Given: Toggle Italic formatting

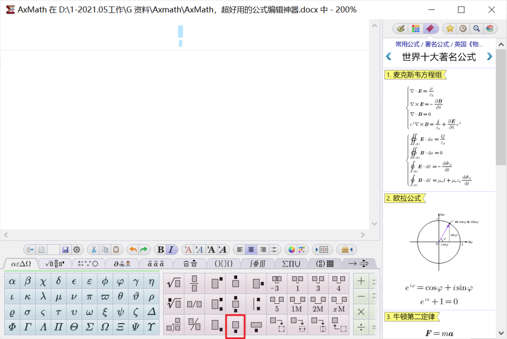Looking at the screenshot, I should (170, 249).
